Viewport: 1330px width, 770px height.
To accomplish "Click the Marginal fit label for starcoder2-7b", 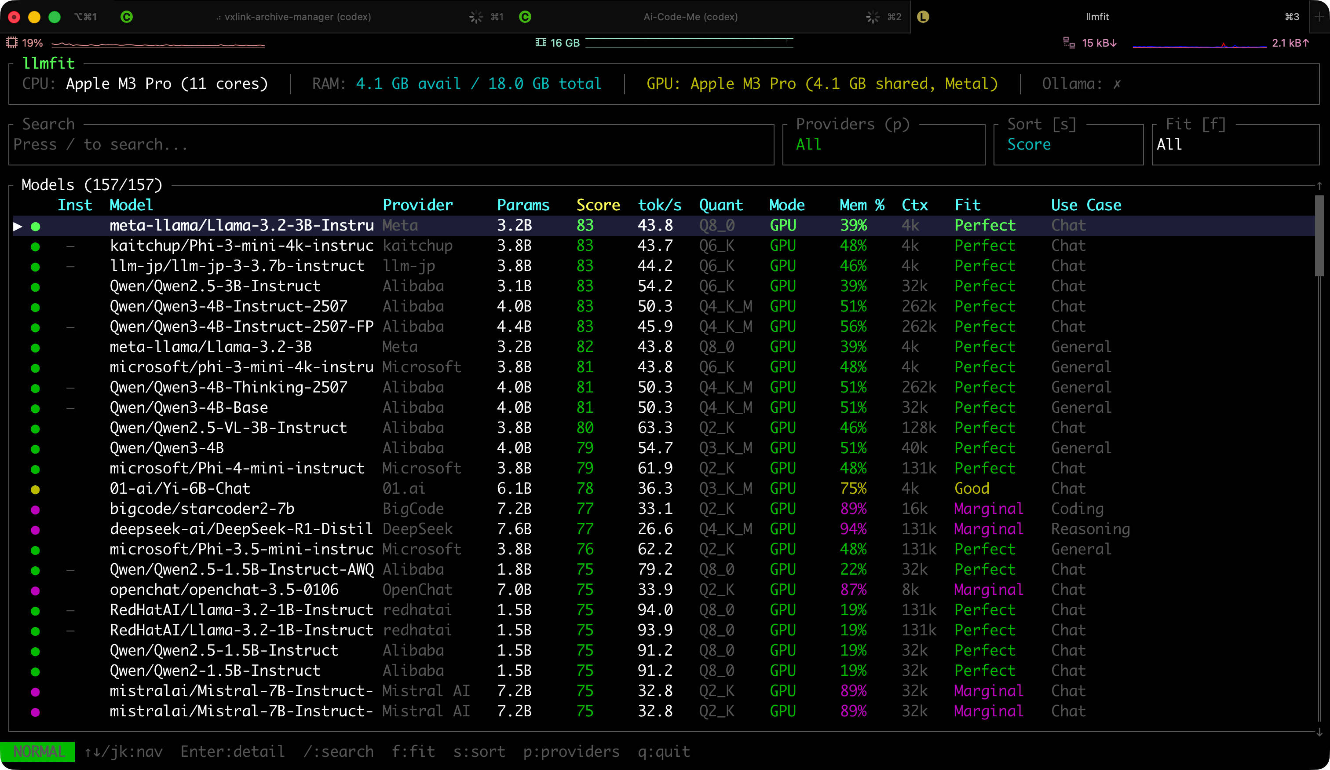I will pyautogui.click(x=989, y=509).
